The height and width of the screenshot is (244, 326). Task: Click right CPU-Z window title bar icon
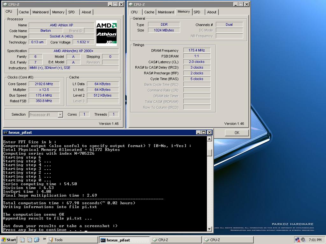(x=131, y=4)
